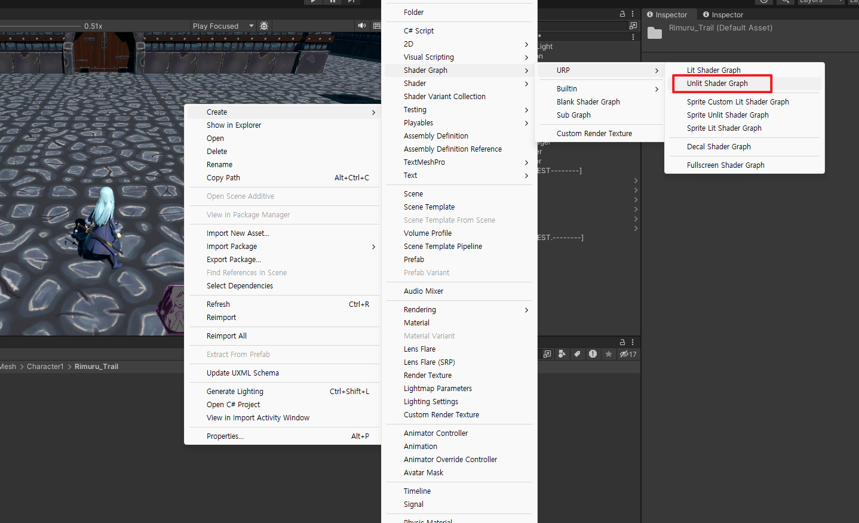859x523 pixels.
Task: Create a Shader Variant Collection
Action: [459, 96]
